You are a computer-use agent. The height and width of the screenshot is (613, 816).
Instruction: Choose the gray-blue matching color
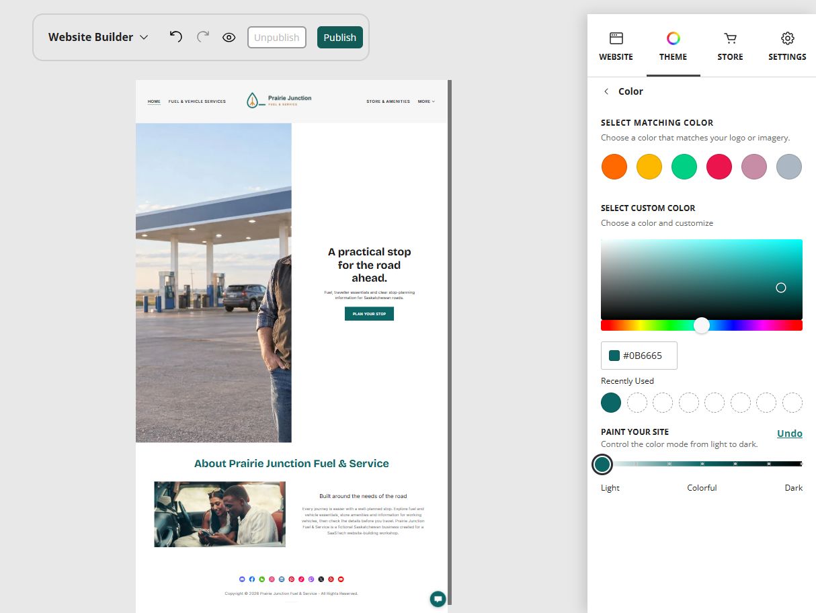tap(789, 167)
